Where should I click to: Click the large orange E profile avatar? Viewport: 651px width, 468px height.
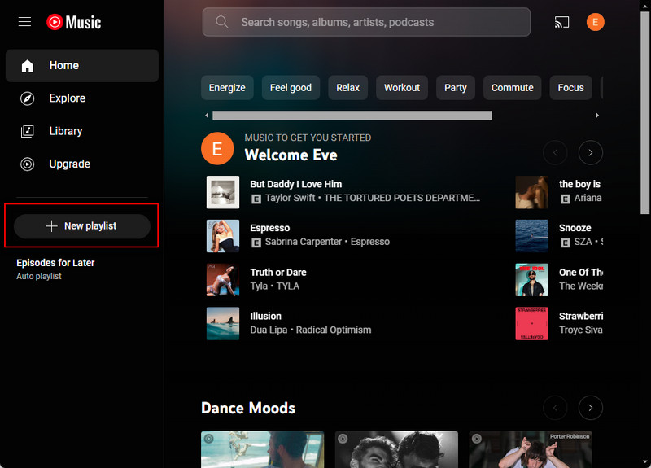tap(217, 148)
